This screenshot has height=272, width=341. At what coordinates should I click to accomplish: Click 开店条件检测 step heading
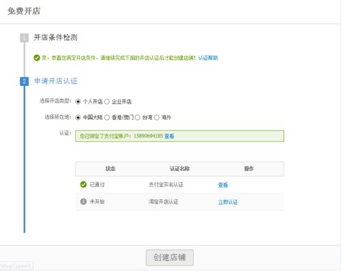[x=56, y=37]
